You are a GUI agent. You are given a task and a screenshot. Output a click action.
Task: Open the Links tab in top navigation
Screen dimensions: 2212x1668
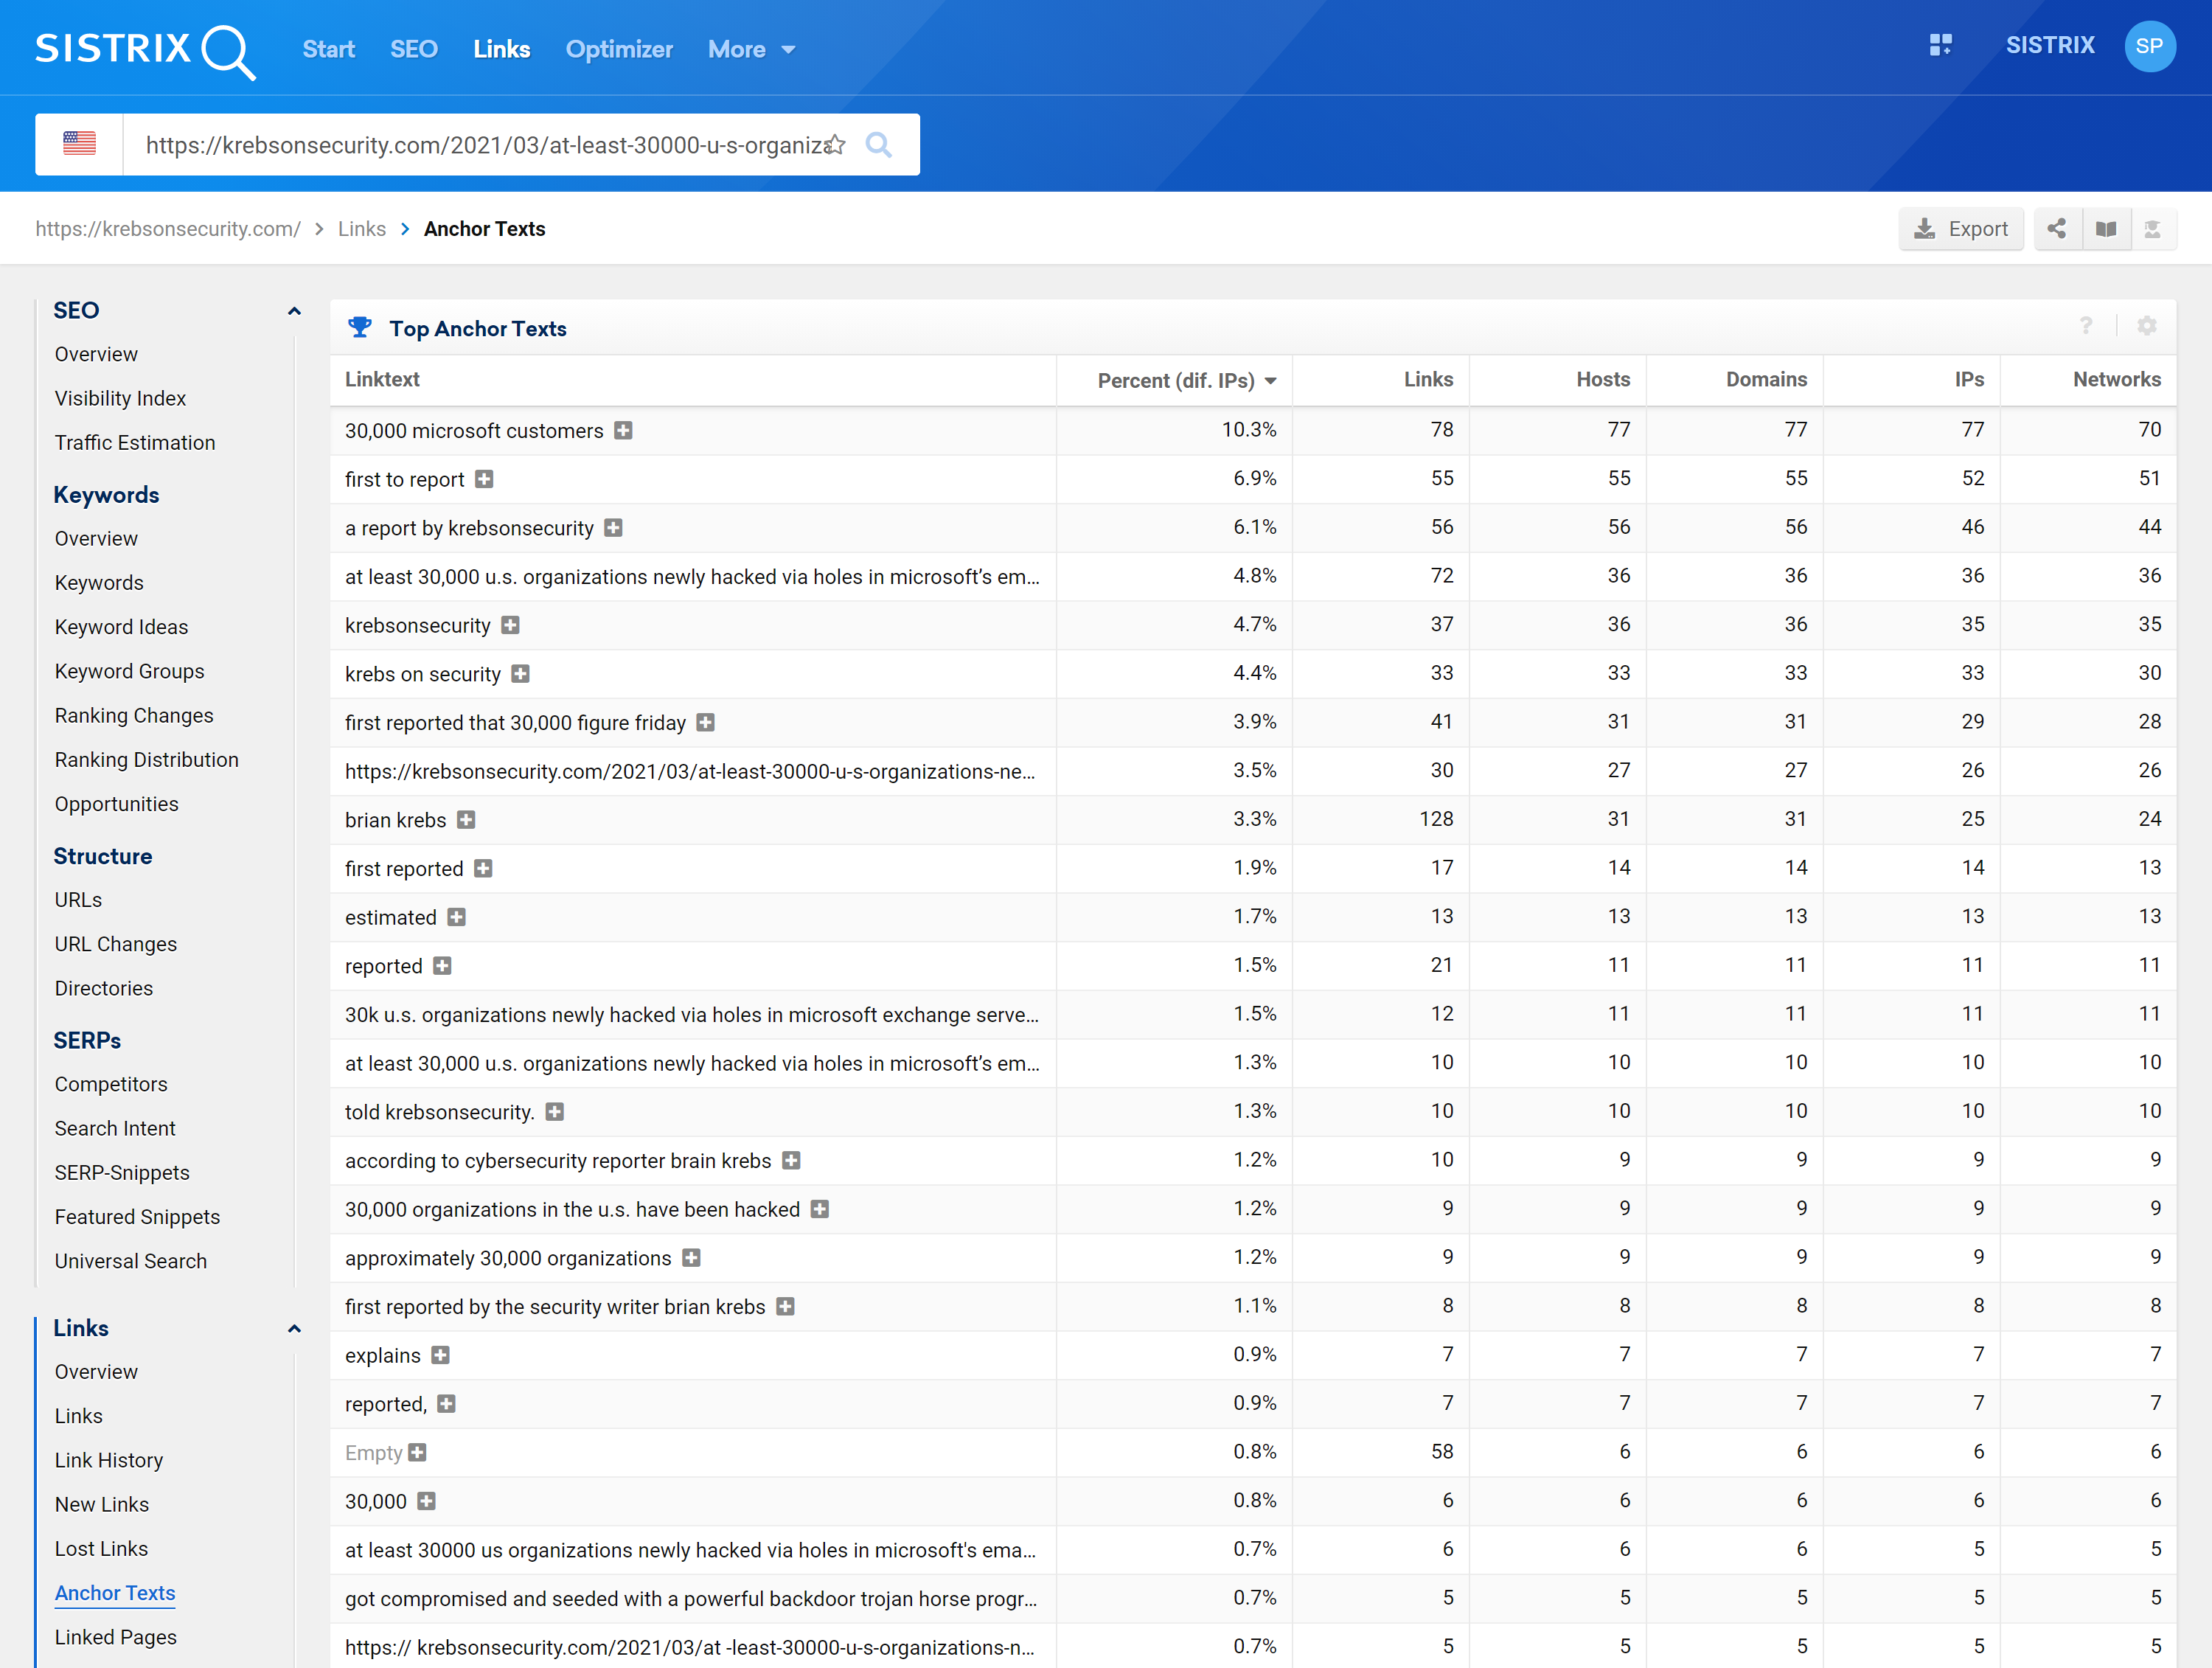click(501, 49)
